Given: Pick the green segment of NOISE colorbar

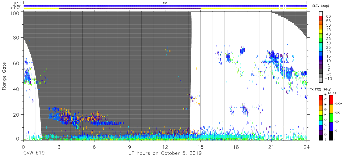Looking at the screenshot, I should click(331, 117).
